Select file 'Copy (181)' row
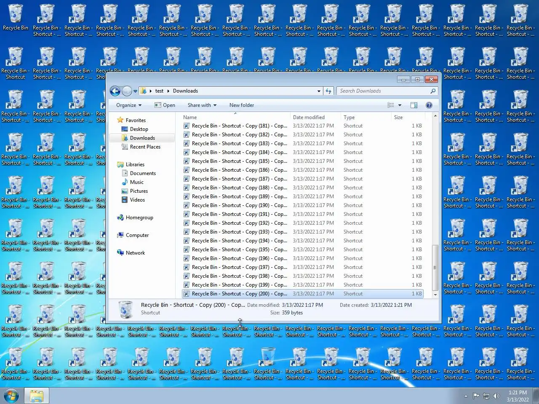The width and height of the screenshot is (539, 404). pos(302,126)
